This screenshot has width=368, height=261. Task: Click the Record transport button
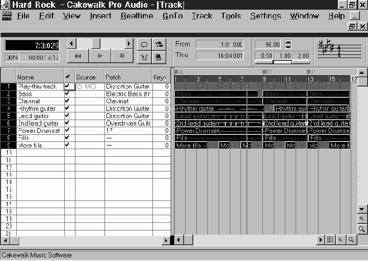click(122, 56)
